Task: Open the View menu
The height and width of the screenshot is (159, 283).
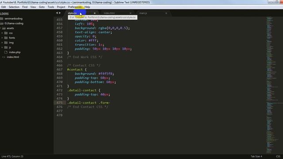Action: point(33,7)
